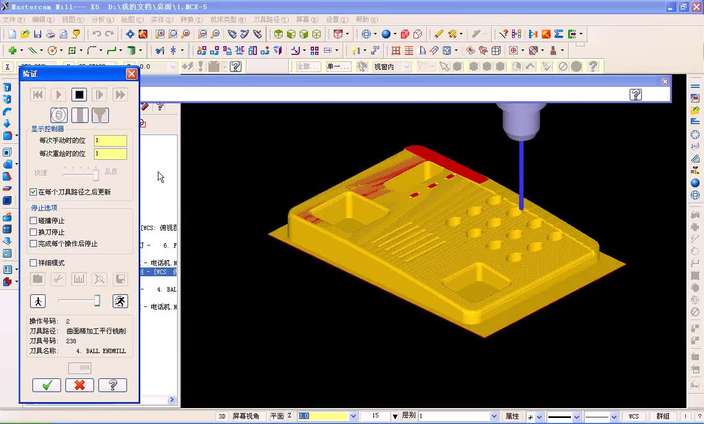Step forward one move in verification
704x424 pixels.
pyautogui.click(x=100, y=95)
